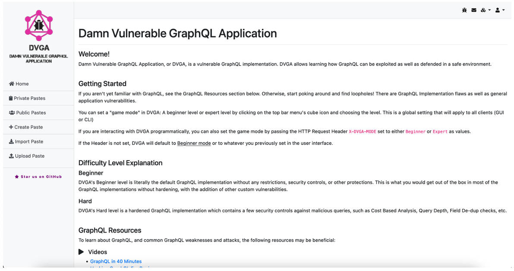Open the envelope mail icon
This screenshot has width=514, height=271.
click(474, 10)
